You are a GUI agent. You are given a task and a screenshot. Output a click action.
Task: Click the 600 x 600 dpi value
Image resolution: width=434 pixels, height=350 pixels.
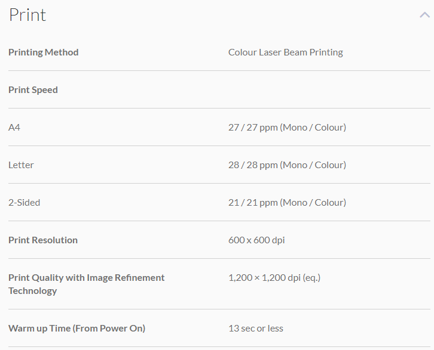click(x=256, y=240)
